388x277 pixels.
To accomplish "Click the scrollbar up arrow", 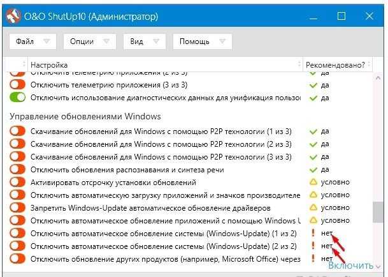I will pyautogui.click(x=378, y=78).
